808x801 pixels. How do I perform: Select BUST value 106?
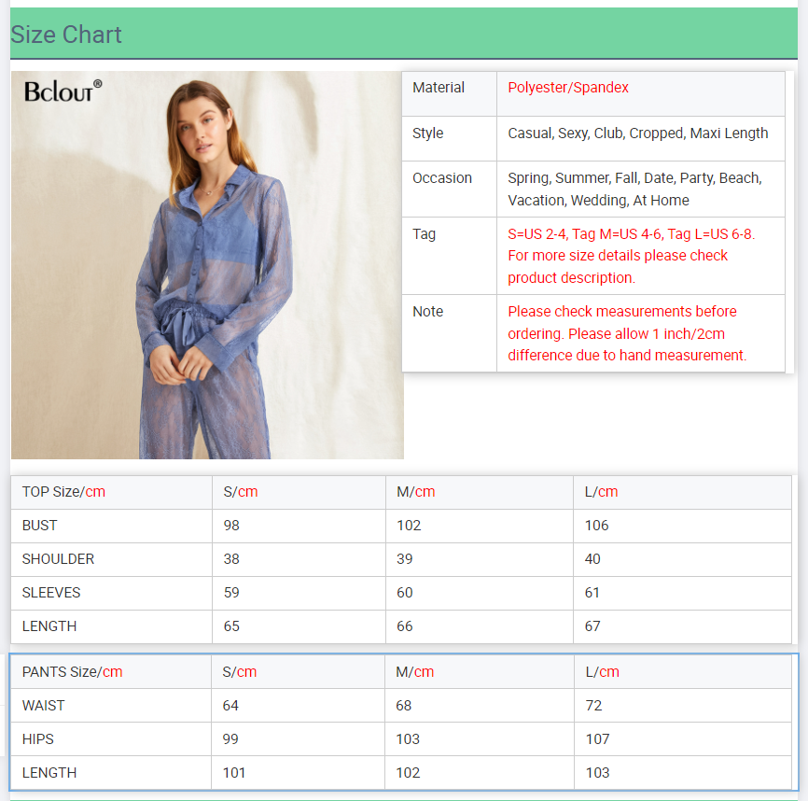(x=597, y=526)
